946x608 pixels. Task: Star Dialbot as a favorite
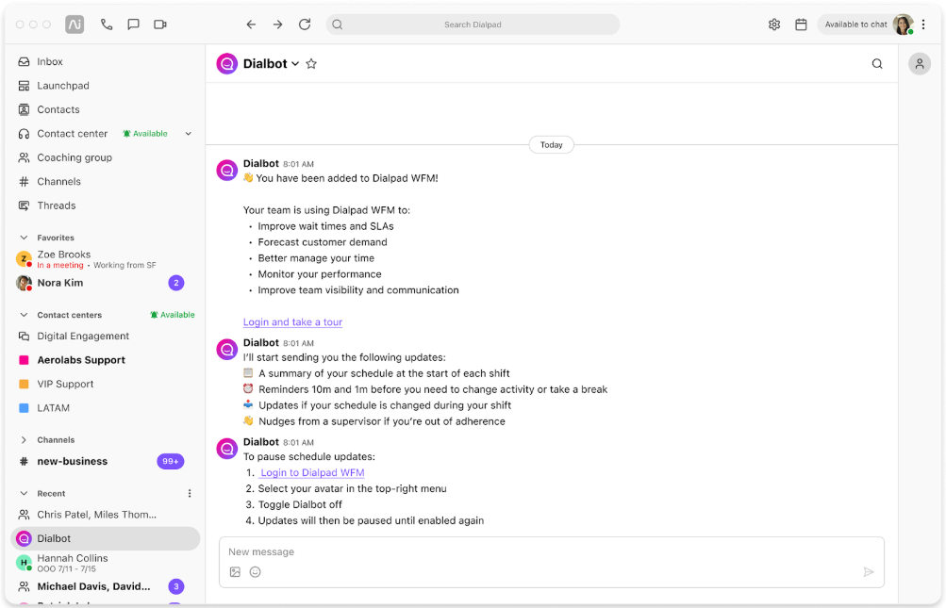pos(311,64)
